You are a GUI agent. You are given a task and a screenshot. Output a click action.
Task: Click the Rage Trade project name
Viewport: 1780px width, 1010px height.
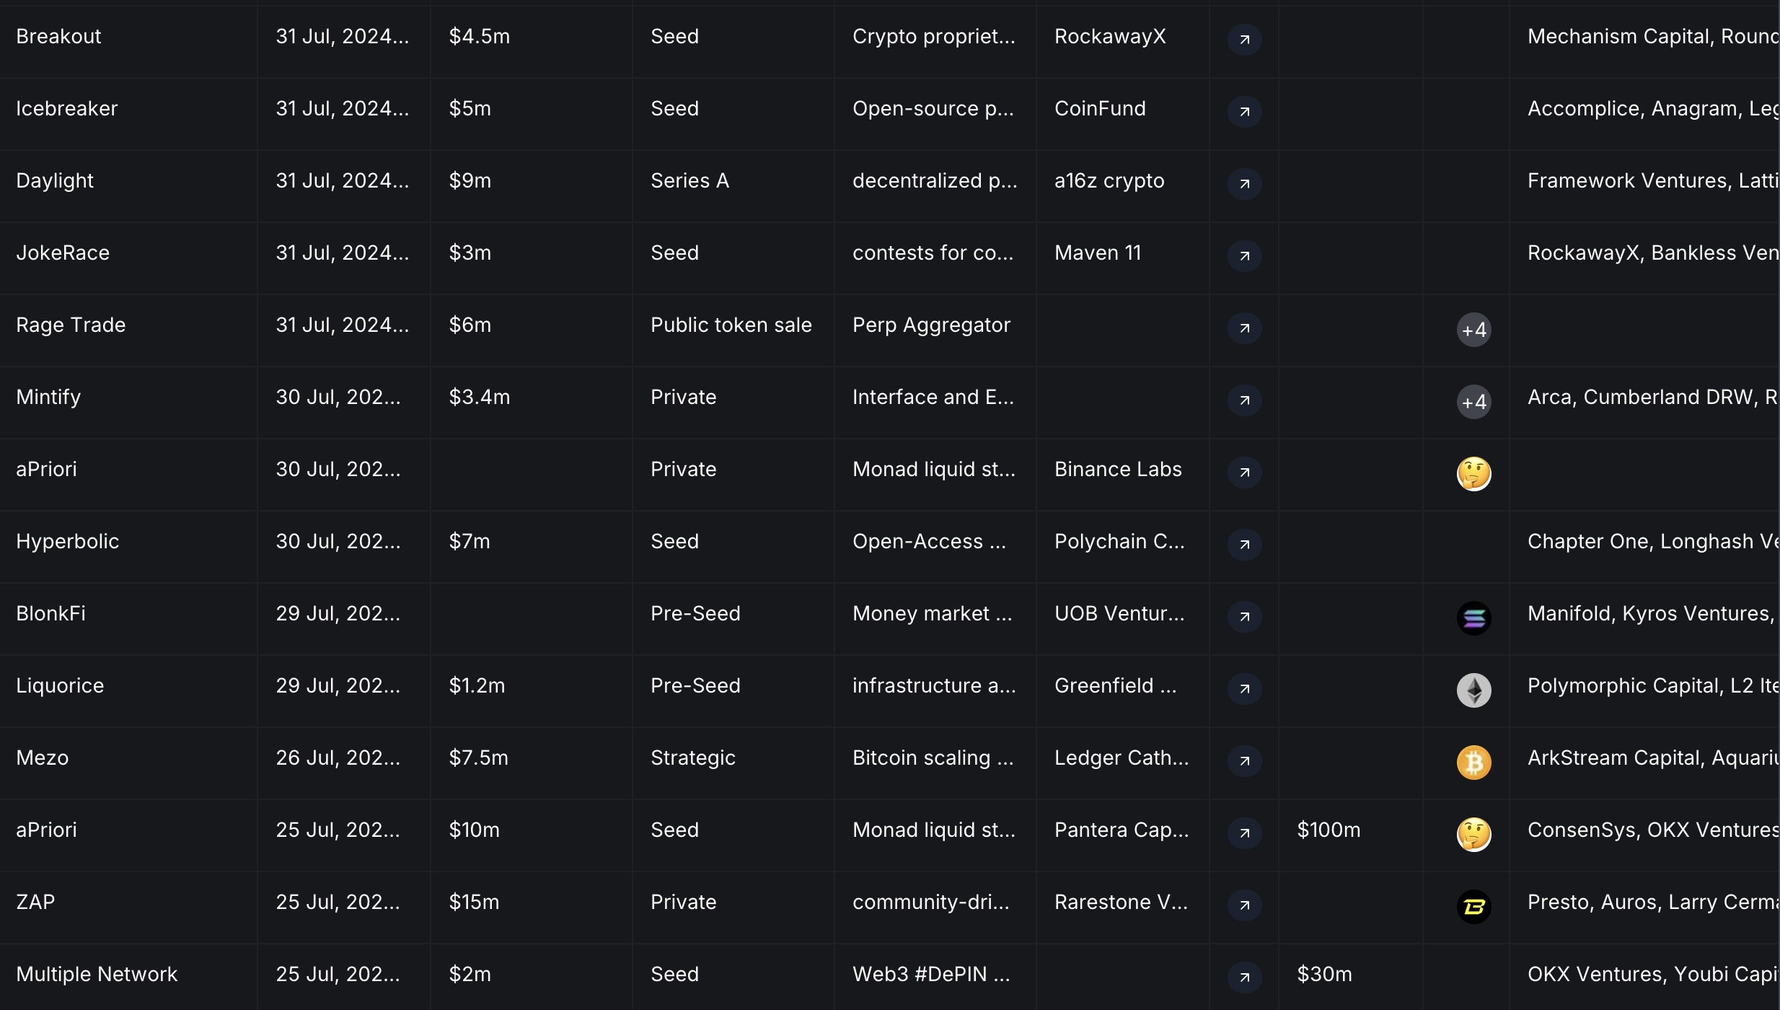pyautogui.click(x=71, y=325)
